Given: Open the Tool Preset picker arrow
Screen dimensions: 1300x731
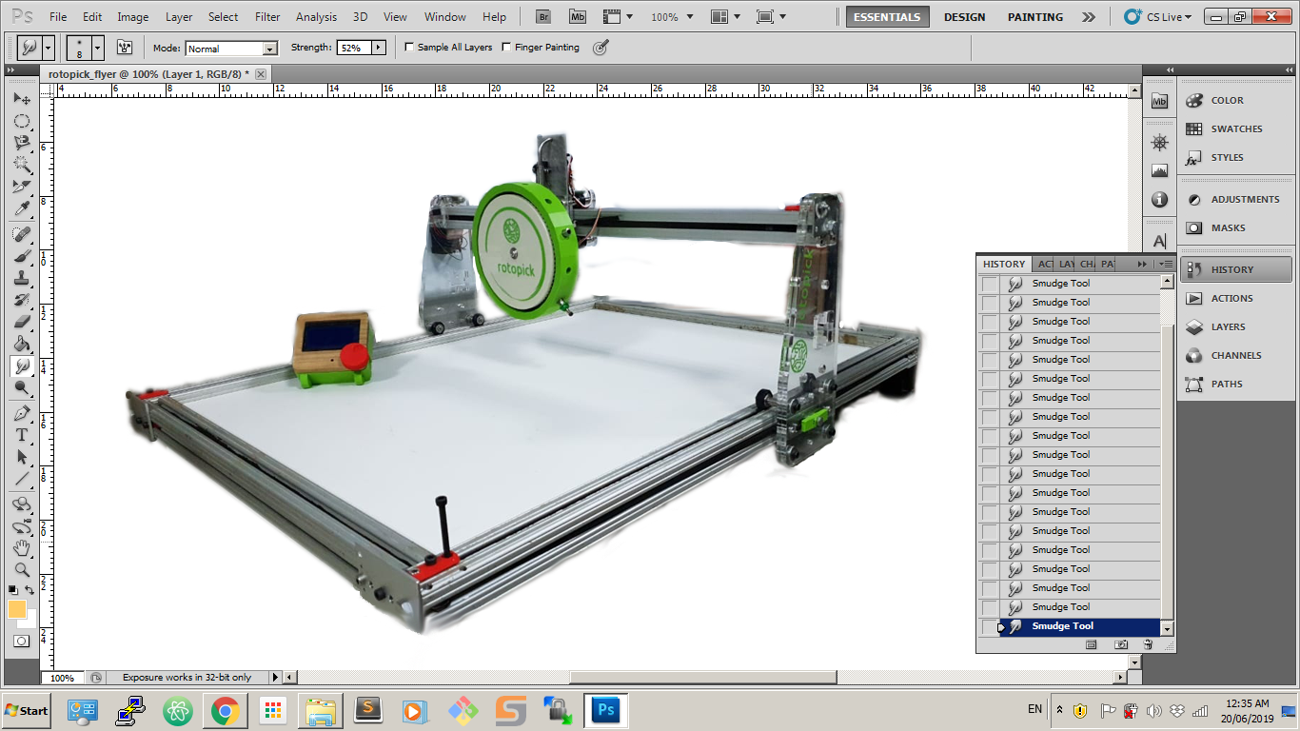Looking at the screenshot, I should [49, 47].
